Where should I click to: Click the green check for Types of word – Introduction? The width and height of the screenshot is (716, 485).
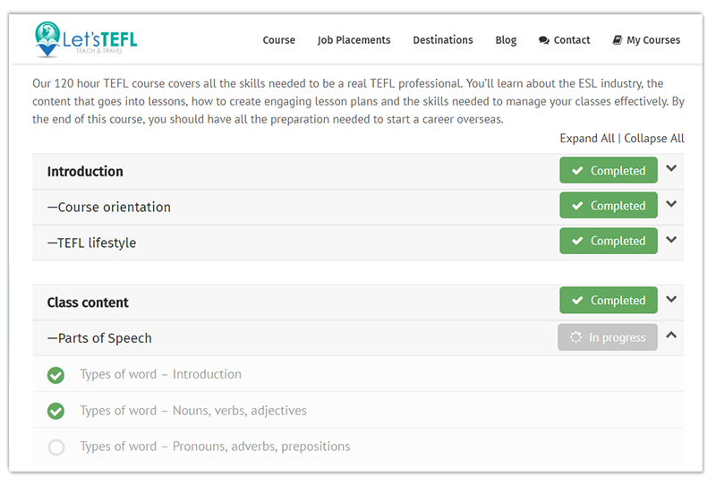[55, 375]
